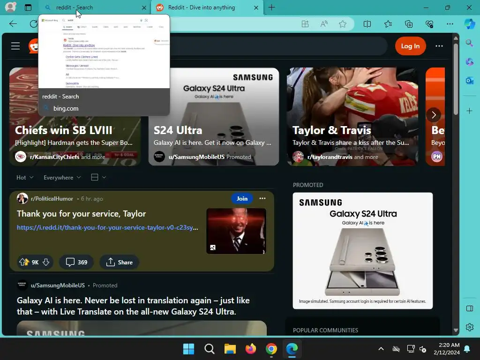The height and width of the screenshot is (360, 480).
Task: Open a new browser tab
Action: click(x=271, y=7)
